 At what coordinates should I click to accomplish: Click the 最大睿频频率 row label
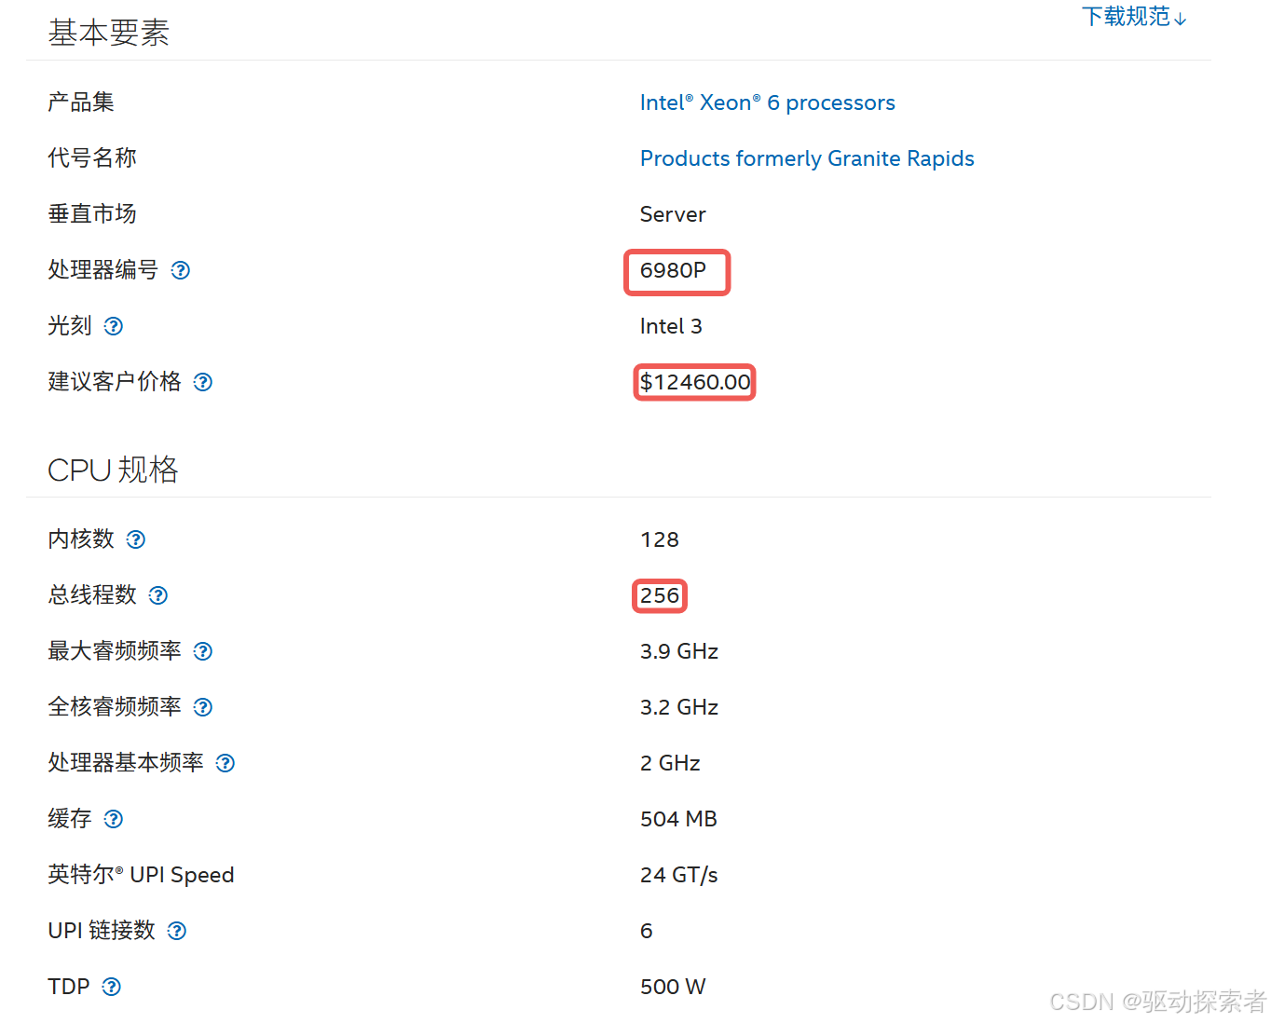(115, 651)
